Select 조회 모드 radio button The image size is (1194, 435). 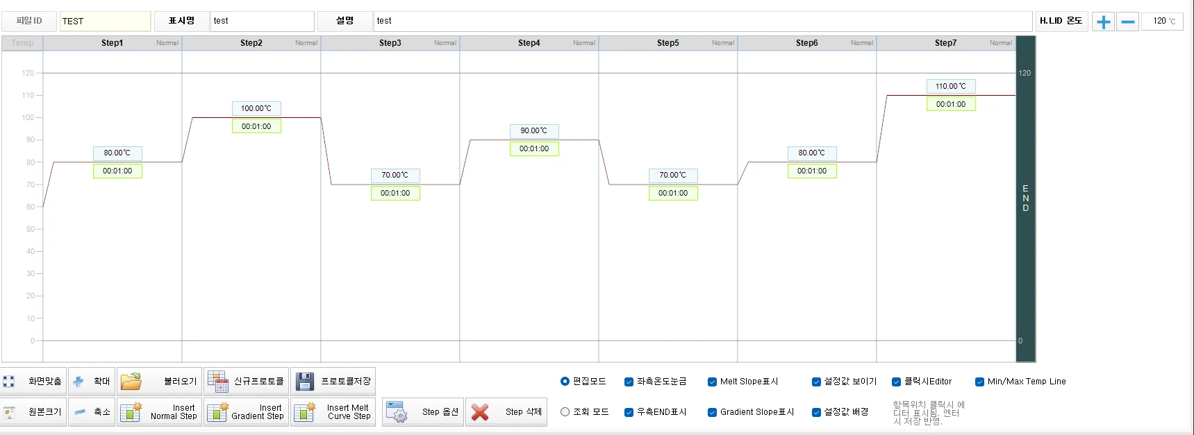pos(565,412)
